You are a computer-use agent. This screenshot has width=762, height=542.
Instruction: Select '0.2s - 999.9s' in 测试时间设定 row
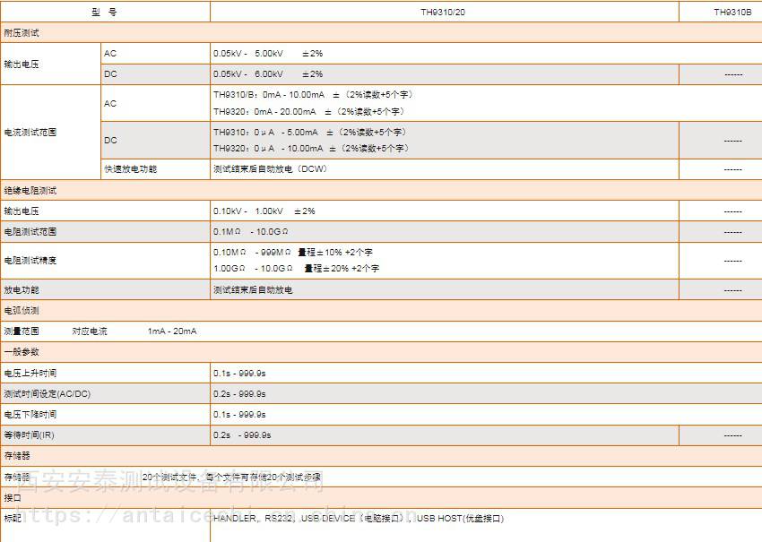(239, 394)
